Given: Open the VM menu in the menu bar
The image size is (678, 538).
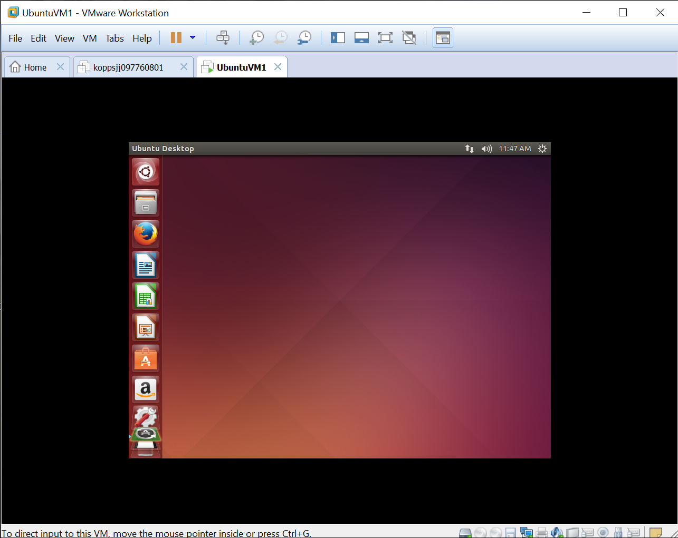Looking at the screenshot, I should pyautogui.click(x=89, y=38).
